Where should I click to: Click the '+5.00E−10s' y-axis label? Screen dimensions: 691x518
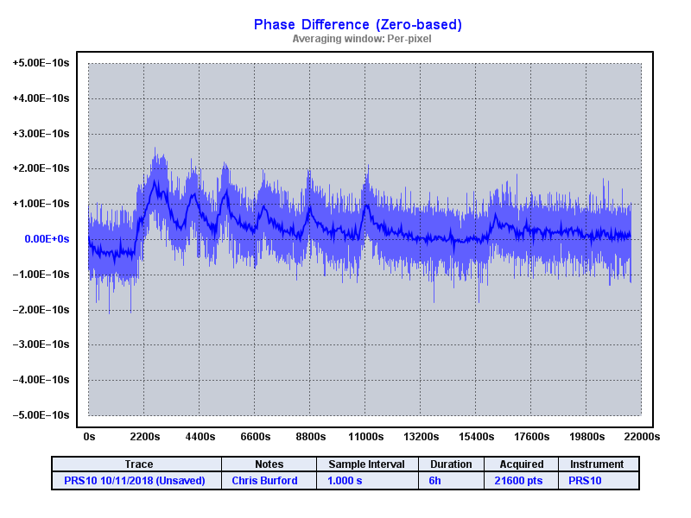point(41,63)
